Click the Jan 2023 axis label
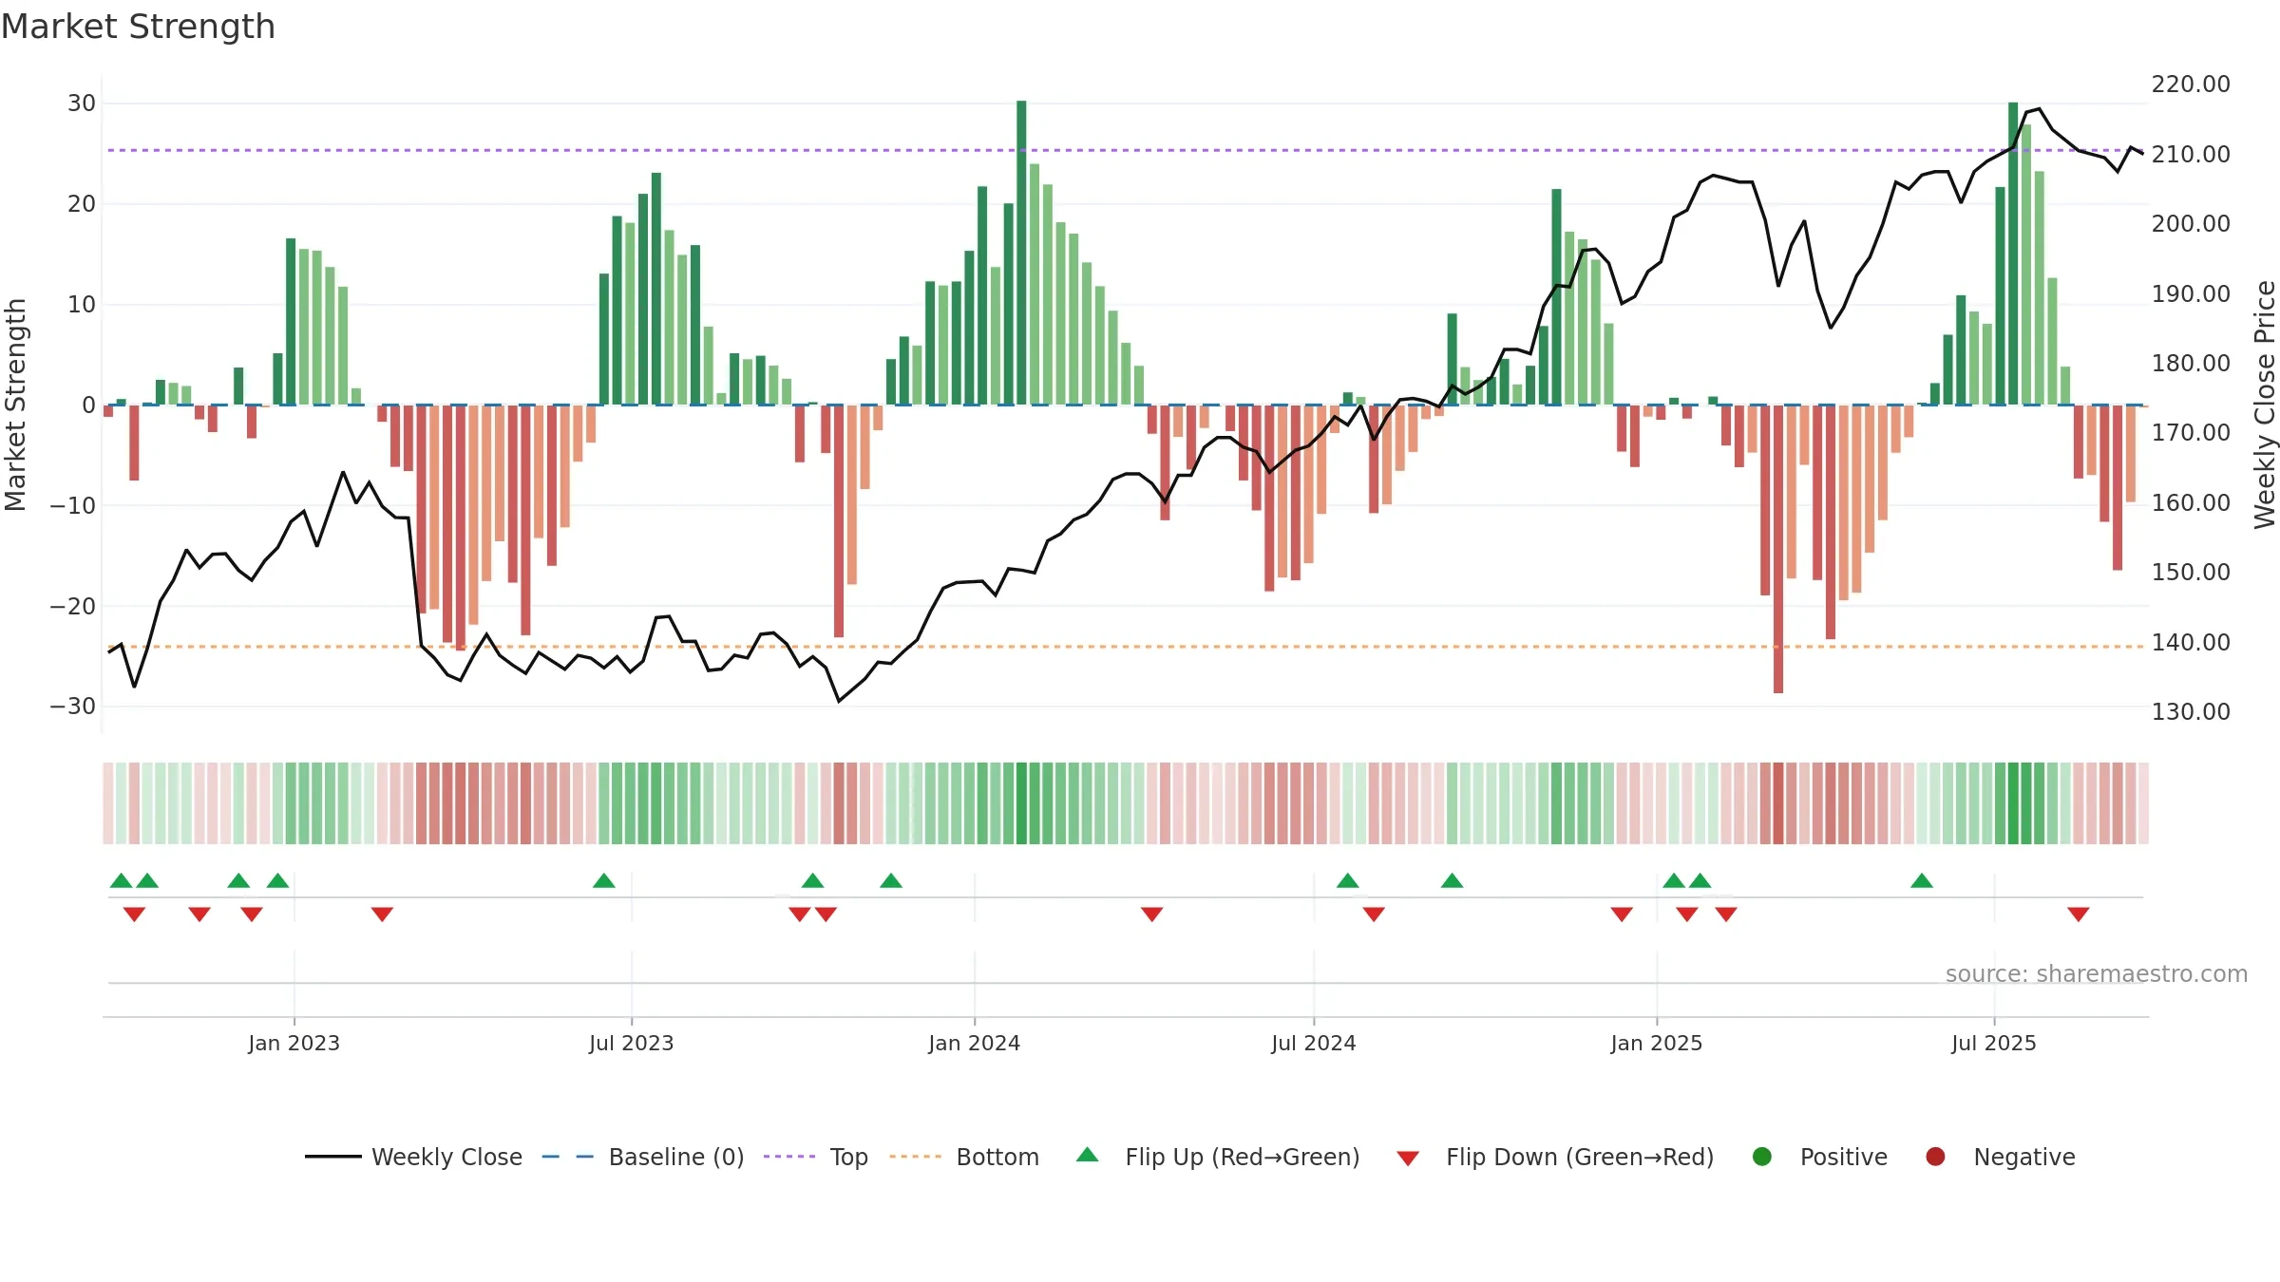This screenshot has height=1282, width=2280. [x=294, y=1043]
